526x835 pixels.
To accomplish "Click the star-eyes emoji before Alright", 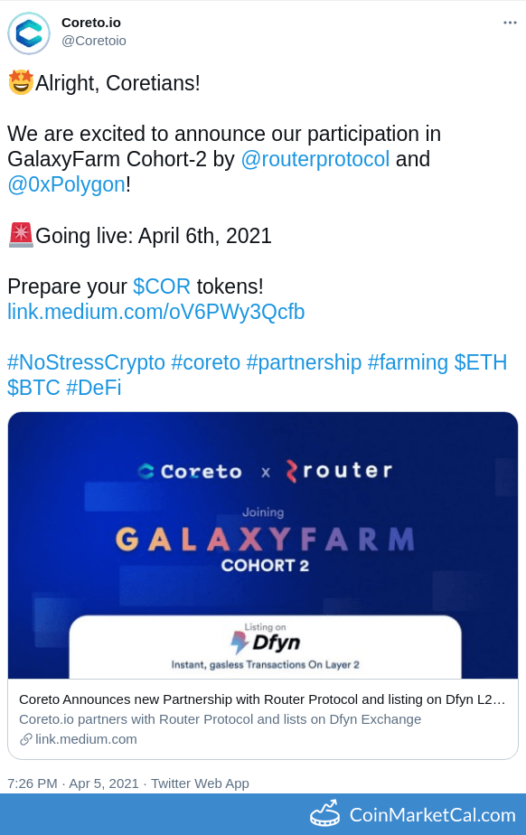I will click(x=21, y=82).
